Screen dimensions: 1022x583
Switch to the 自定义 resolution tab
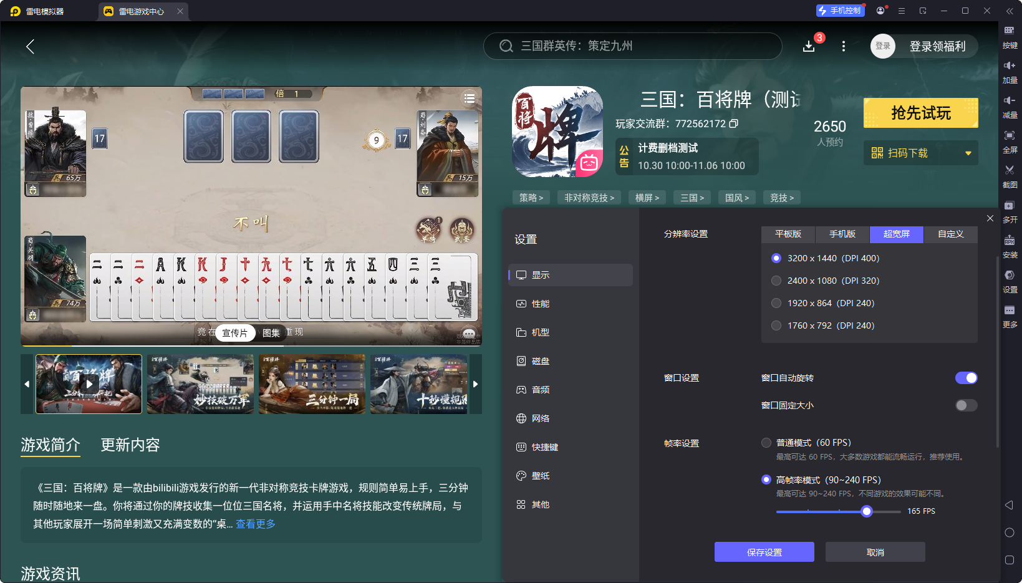tap(951, 234)
